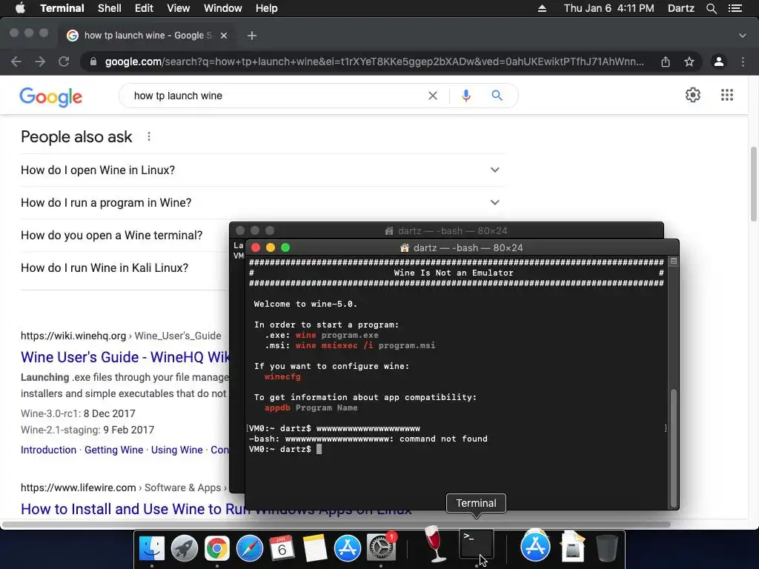
Task: Open the Help menu
Action: point(266,8)
